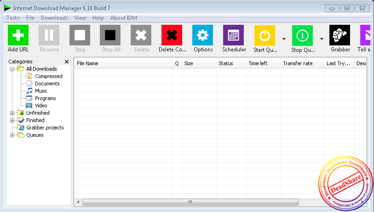Sort by Size column header
Screen dimensions: 374x212
pyautogui.click(x=199, y=63)
